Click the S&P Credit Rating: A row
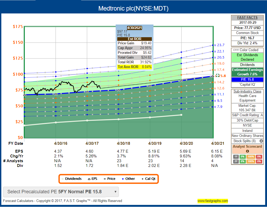Screen dimensions: 267x207 247,115
